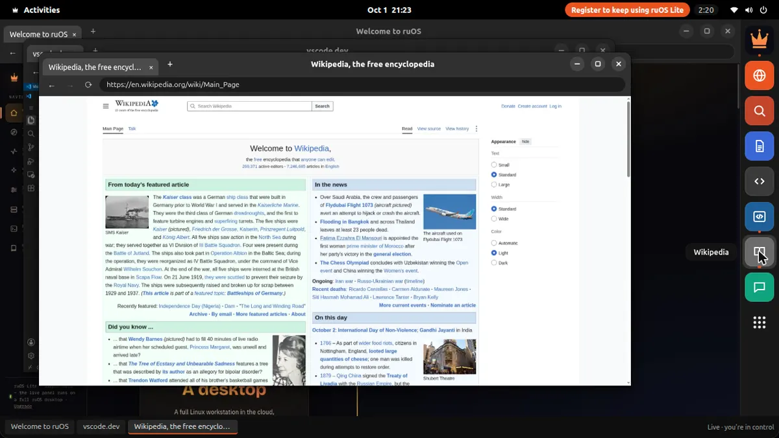Open the Flydubai Flight 1073 link
This screenshot has height=438, width=779.
tap(349, 205)
